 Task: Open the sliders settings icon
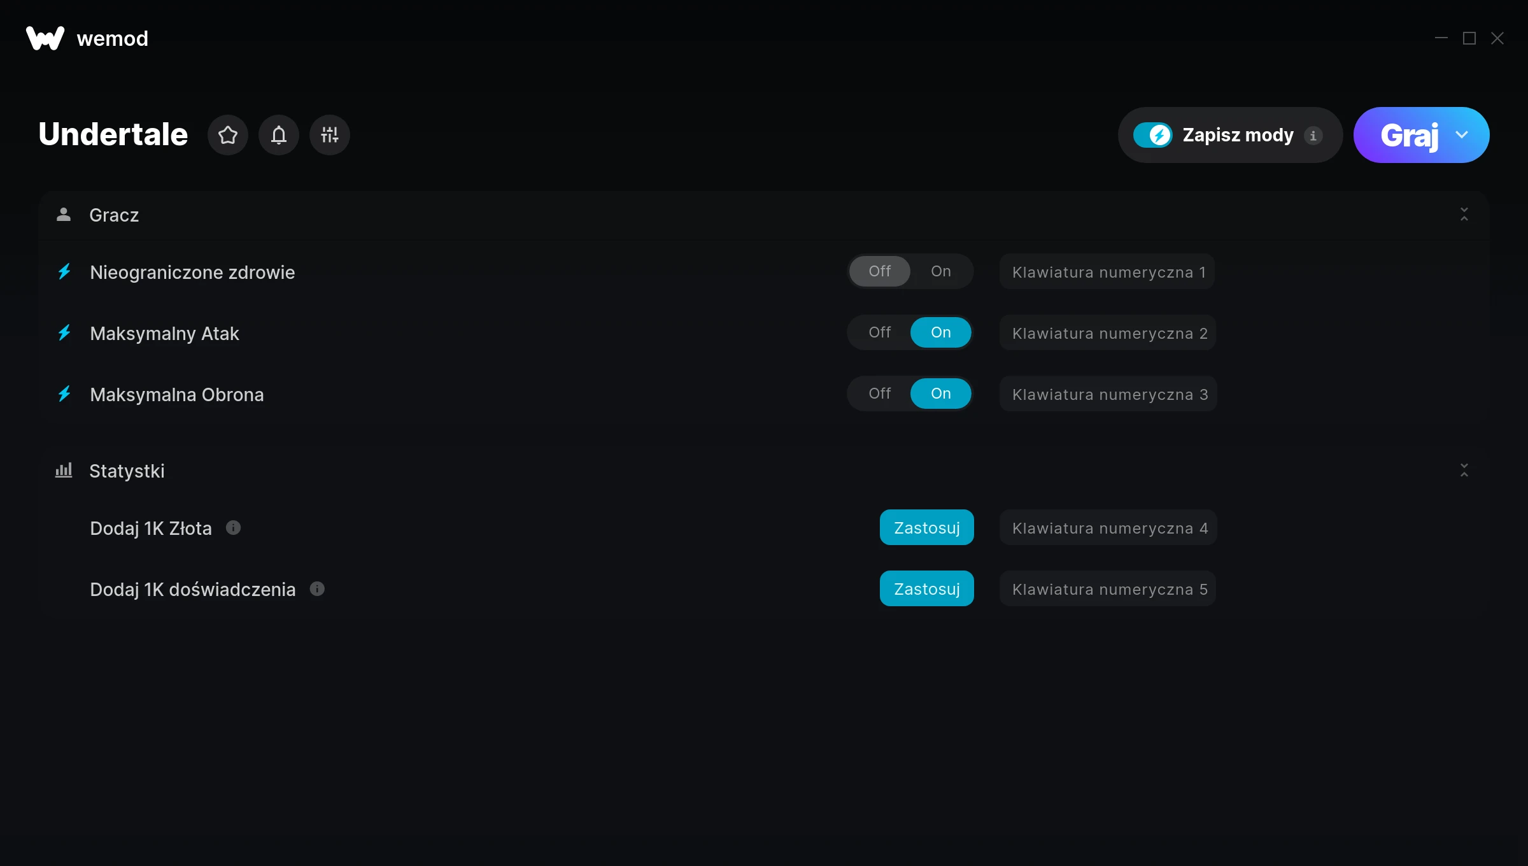pos(329,135)
